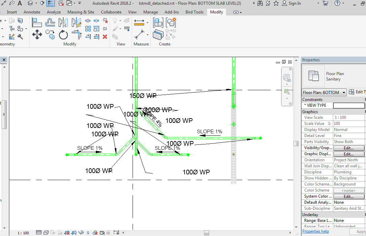Viewport: 366px width, 236px height.
Task: Select the Align tool in the Modify panel
Action: (x=36, y=22)
